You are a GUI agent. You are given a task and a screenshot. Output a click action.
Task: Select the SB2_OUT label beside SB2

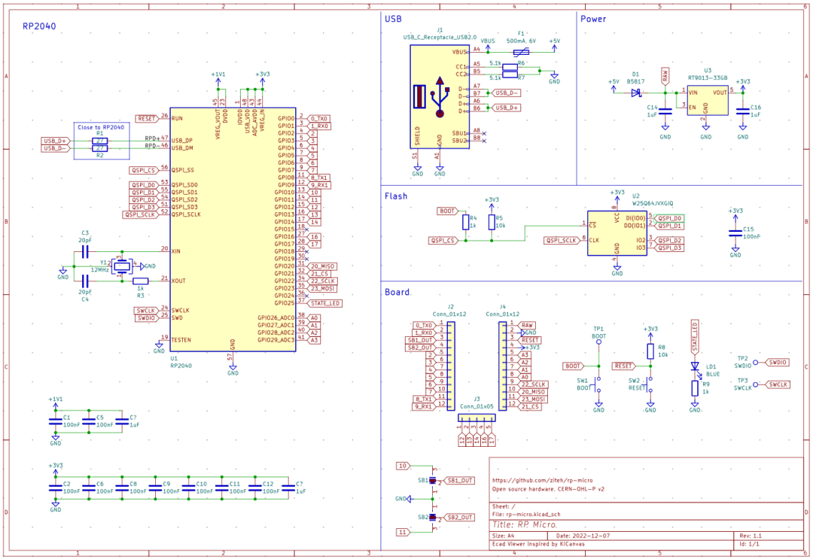pos(458,518)
